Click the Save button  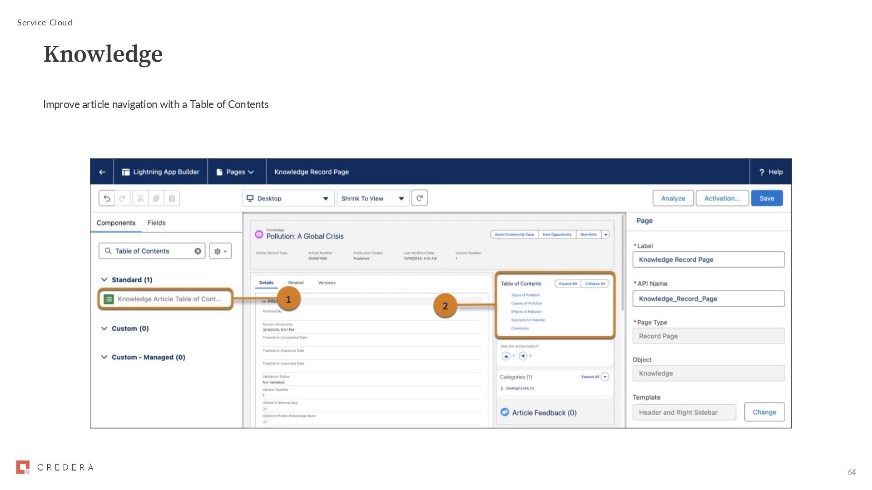[767, 198]
